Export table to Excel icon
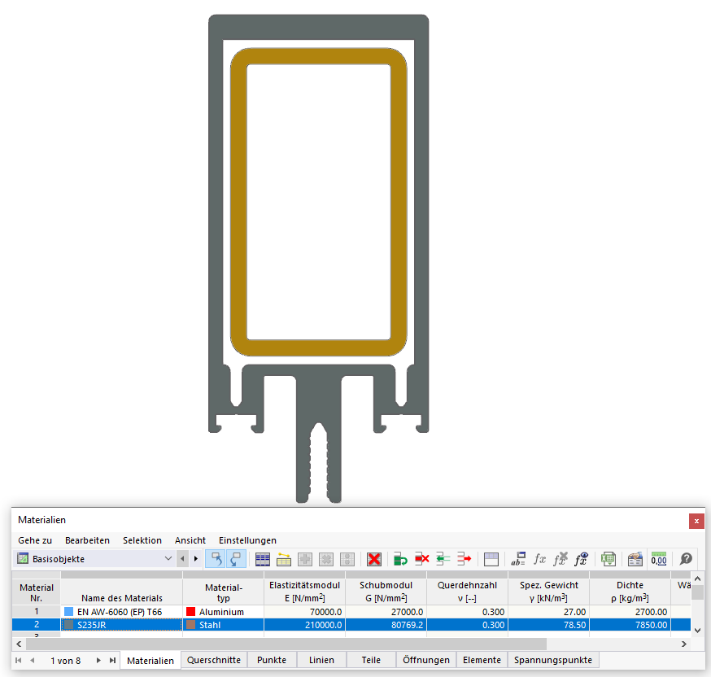The height and width of the screenshot is (677, 711). point(608,559)
